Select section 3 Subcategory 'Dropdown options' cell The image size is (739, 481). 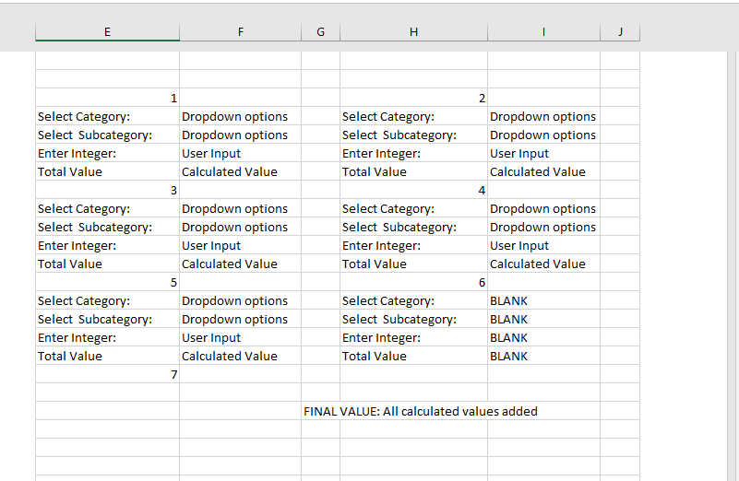point(241,227)
